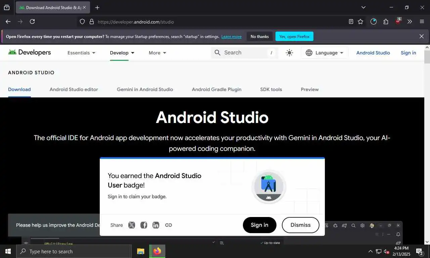Click the muted volume tray icon
The image size is (430, 258).
click(x=387, y=251)
